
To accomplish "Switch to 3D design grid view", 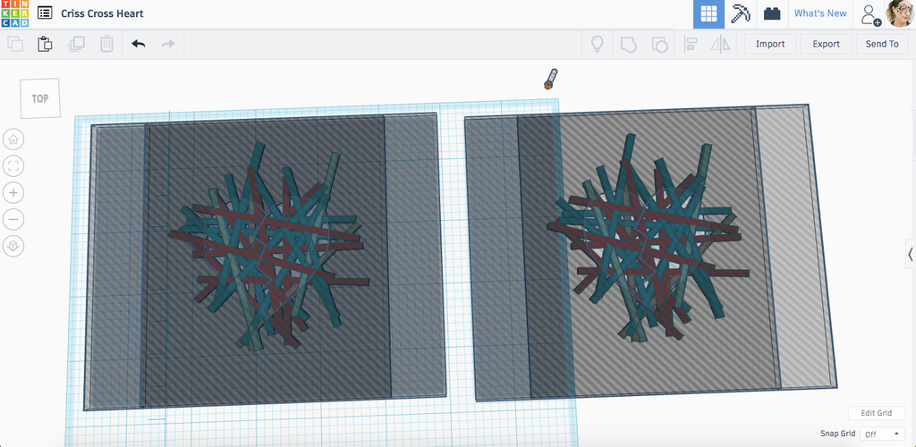I will 708,14.
